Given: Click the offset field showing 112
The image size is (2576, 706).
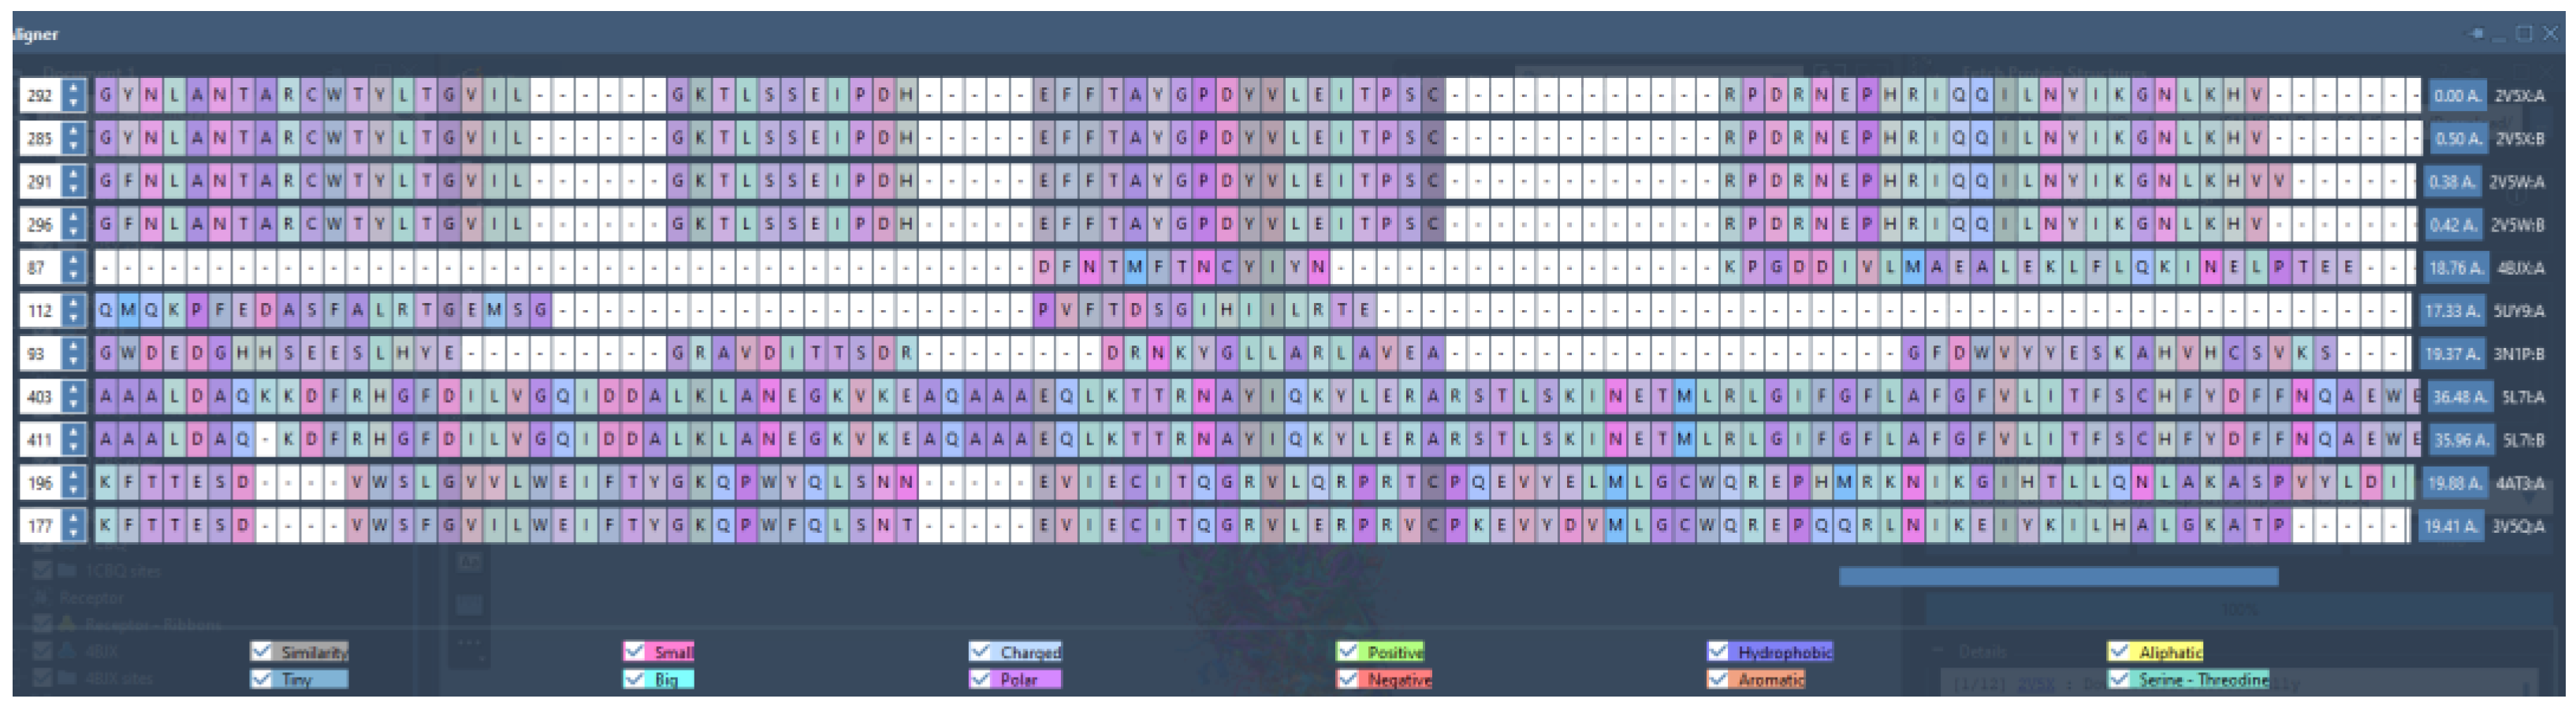Looking at the screenshot, I should coord(40,311).
